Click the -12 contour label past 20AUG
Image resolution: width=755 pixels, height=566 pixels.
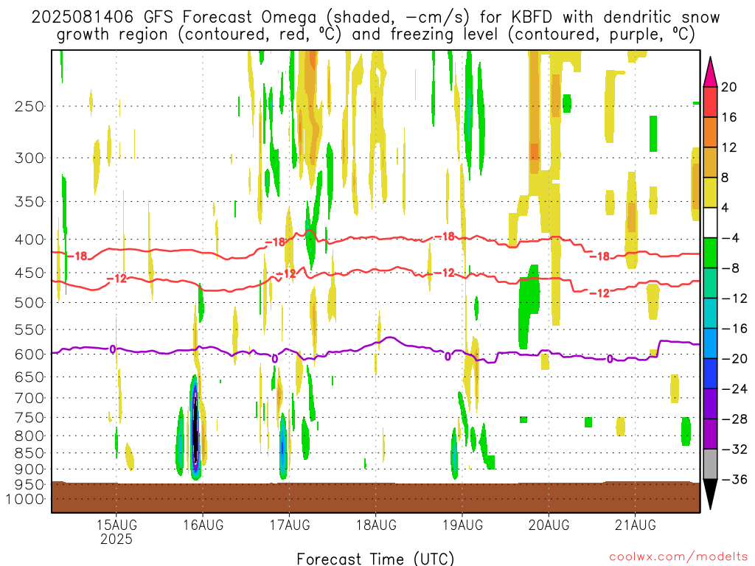(600, 293)
